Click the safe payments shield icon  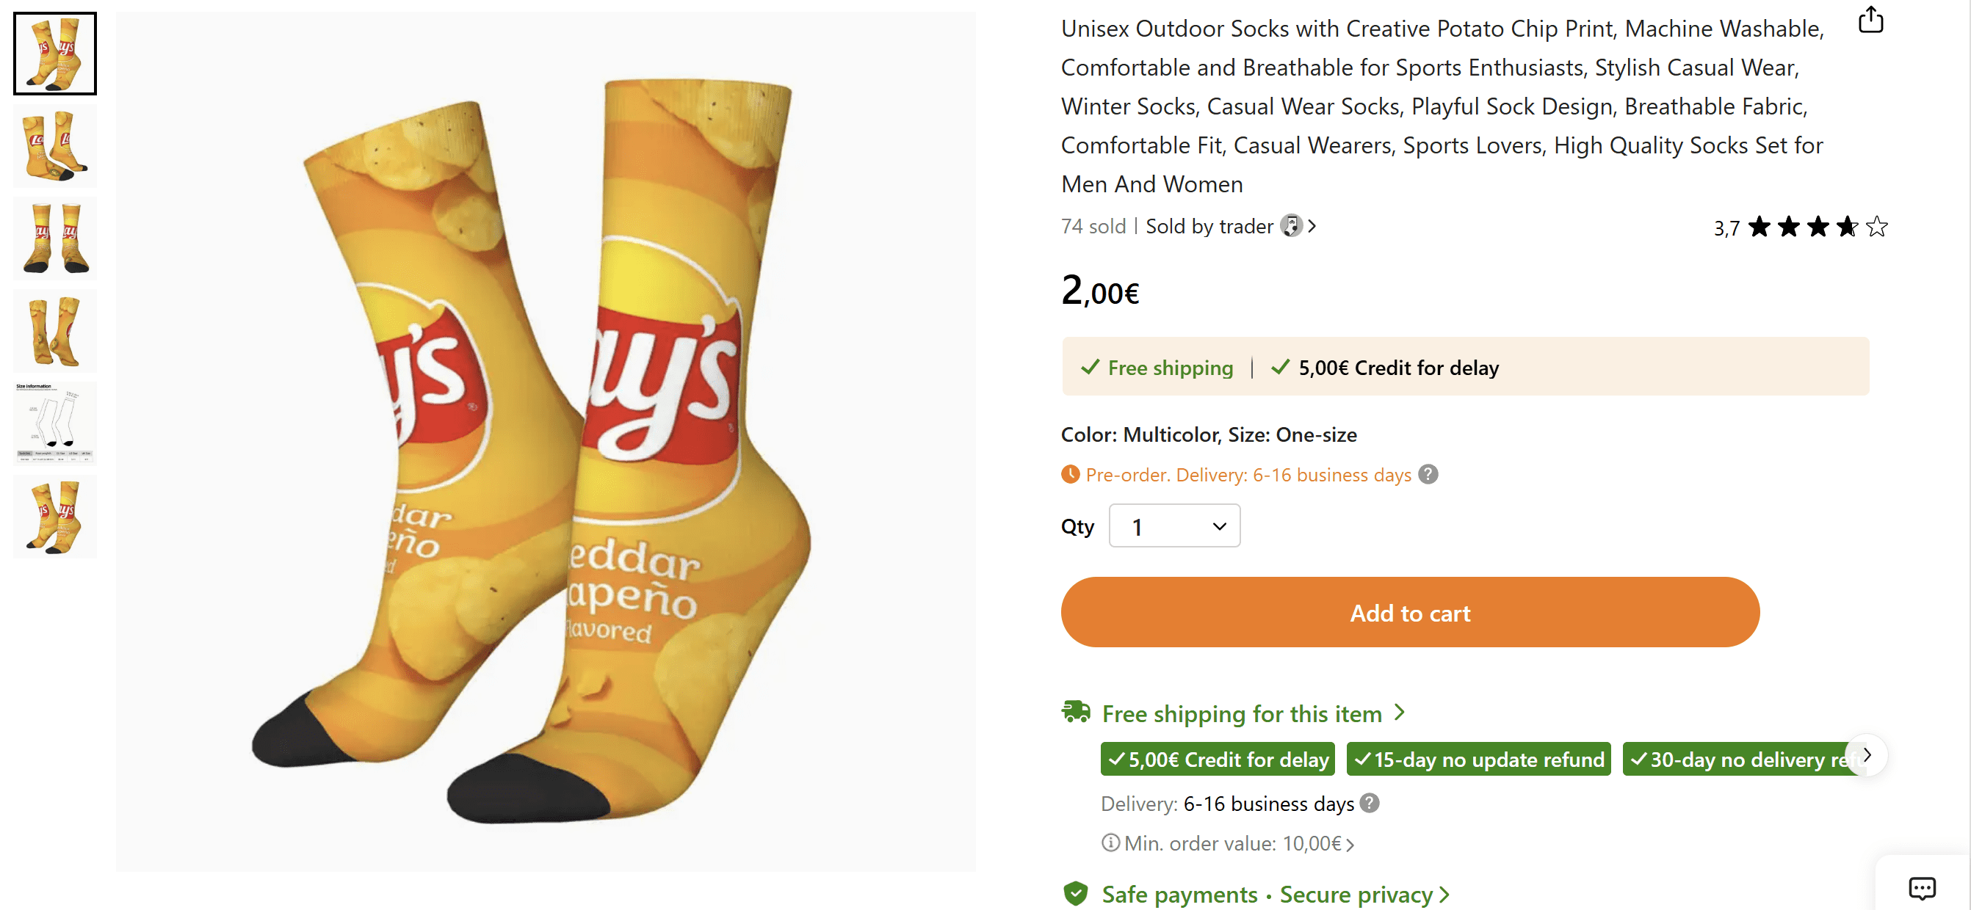1075,893
